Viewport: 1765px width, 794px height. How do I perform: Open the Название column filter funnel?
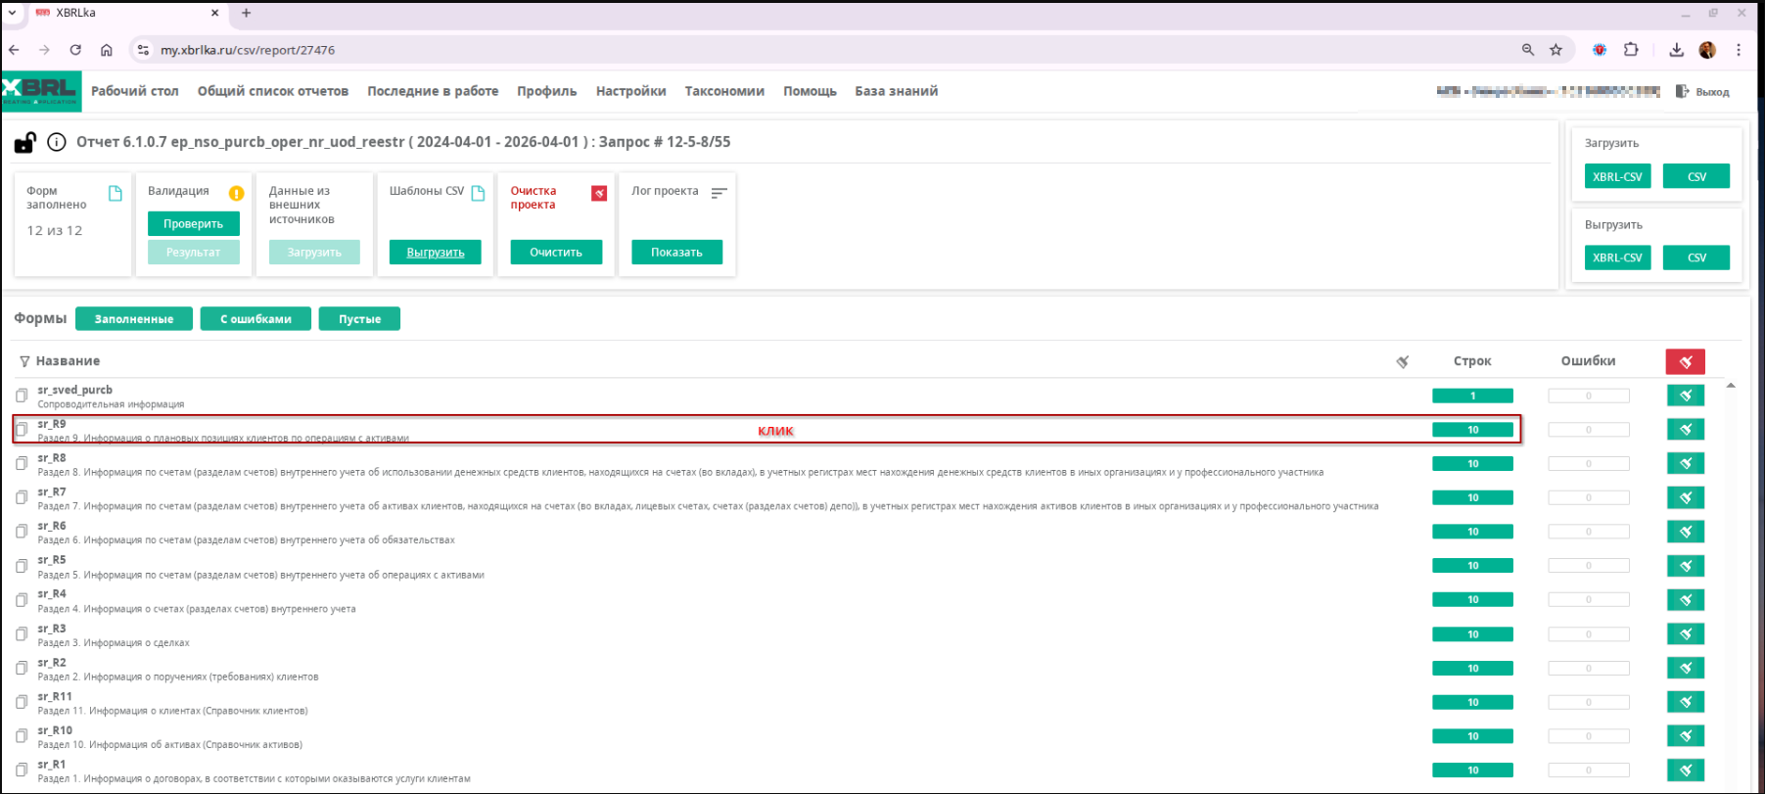pos(24,361)
